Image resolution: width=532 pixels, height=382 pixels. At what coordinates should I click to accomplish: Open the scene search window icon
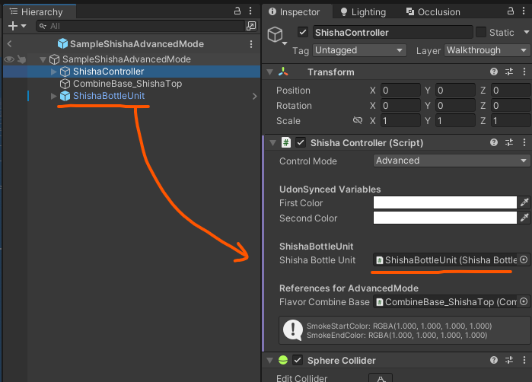click(251, 26)
